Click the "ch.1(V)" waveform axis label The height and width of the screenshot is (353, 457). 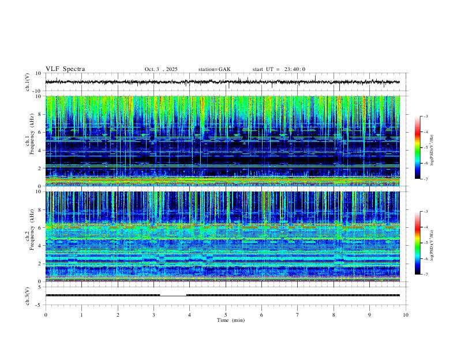coord(28,82)
